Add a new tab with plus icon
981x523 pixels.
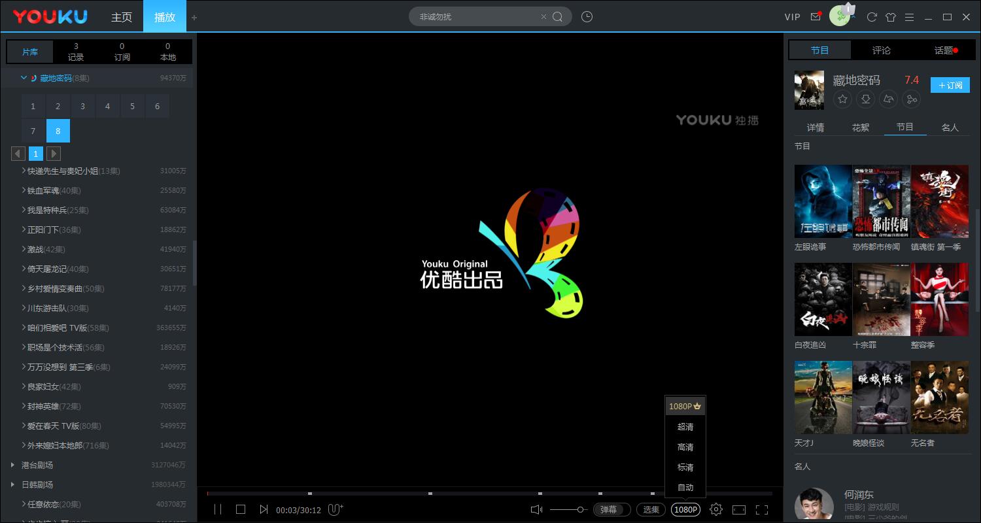194,18
